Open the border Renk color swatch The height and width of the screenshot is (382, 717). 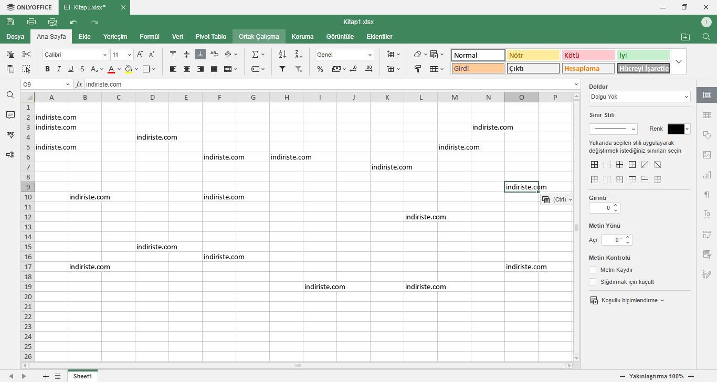tap(679, 129)
